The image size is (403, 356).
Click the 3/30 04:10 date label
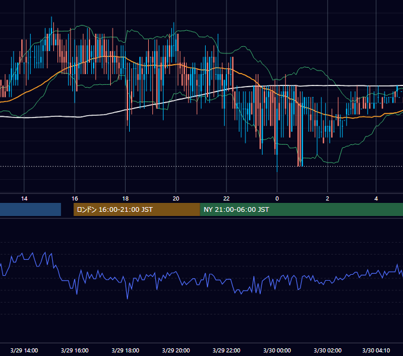[x=376, y=350]
